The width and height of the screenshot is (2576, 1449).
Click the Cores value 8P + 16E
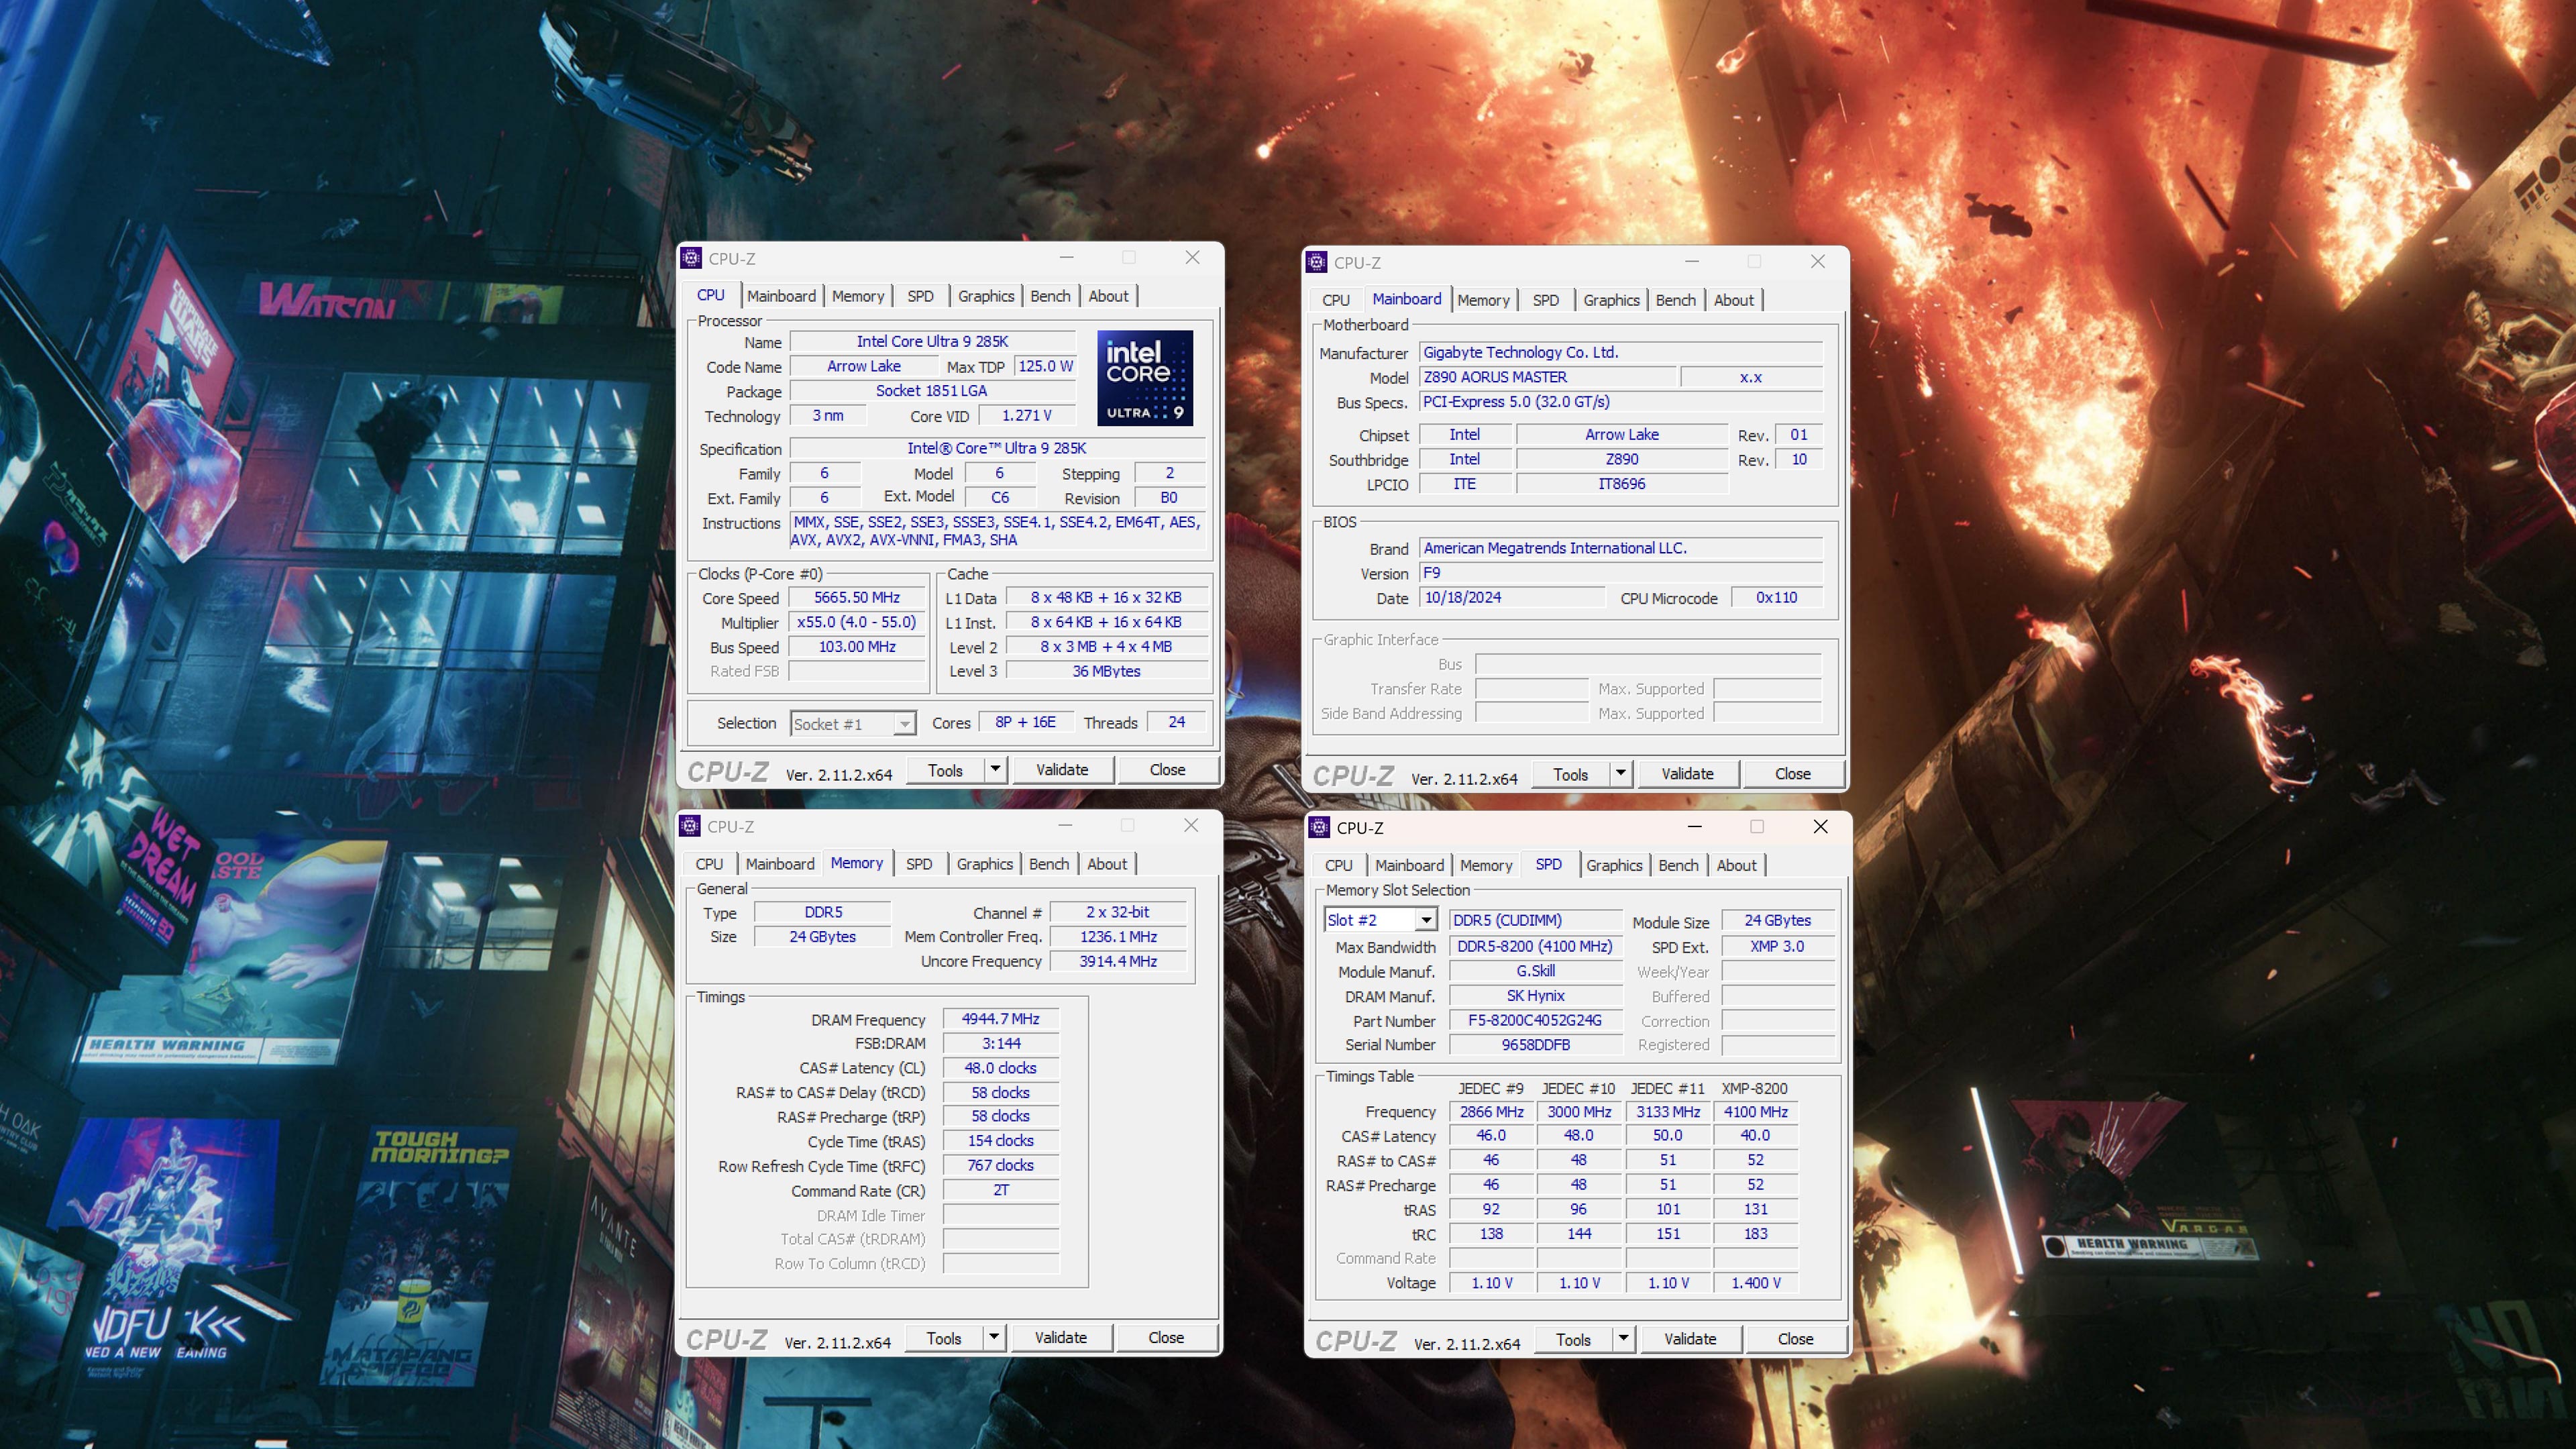(1025, 722)
